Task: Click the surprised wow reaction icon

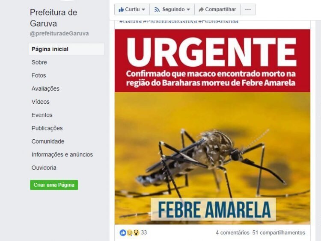Action: tap(136, 232)
